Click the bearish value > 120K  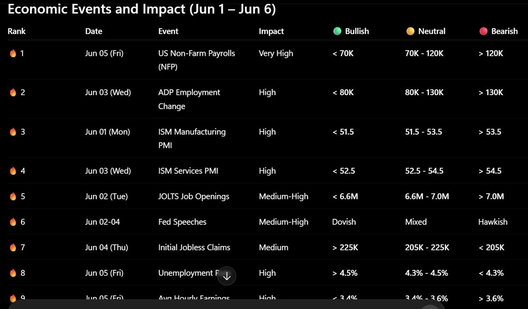(491, 53)
